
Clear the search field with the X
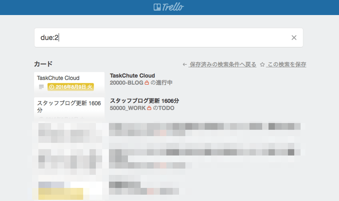(294, 38)
